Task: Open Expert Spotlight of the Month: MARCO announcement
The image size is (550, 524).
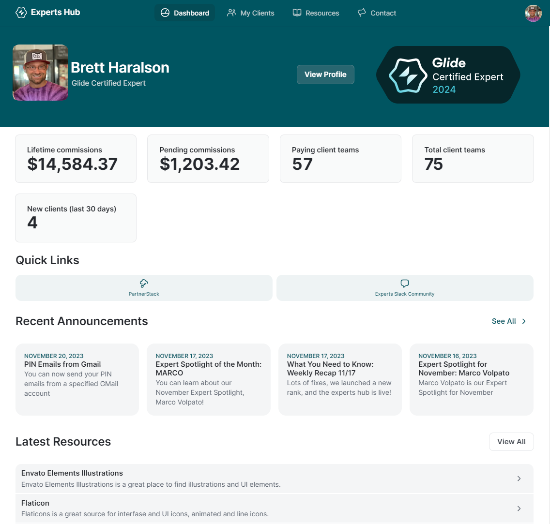Action: (208, 379)
